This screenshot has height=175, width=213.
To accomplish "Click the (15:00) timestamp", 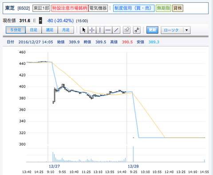I will pyautogui.click(x=82, y=21).
